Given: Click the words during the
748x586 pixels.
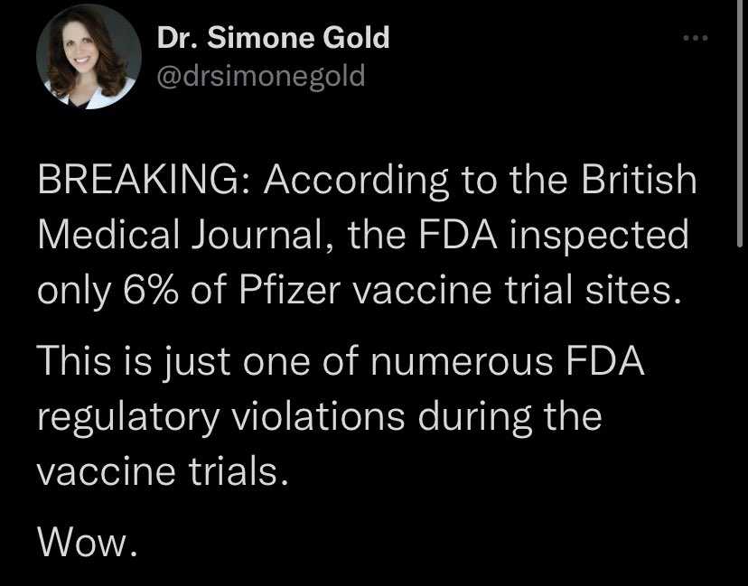Looking at the screenshot, I should pyautogui.click(x=510, y=415).
